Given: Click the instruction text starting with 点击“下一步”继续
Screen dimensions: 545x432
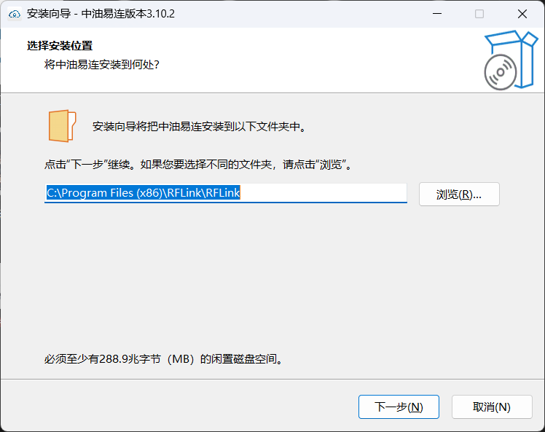Looking at the screenshot, I should [x=198, y=164].
